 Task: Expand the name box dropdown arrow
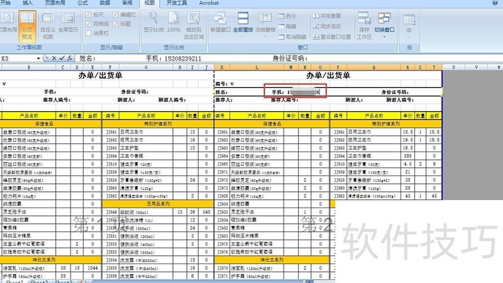(38, 58)
